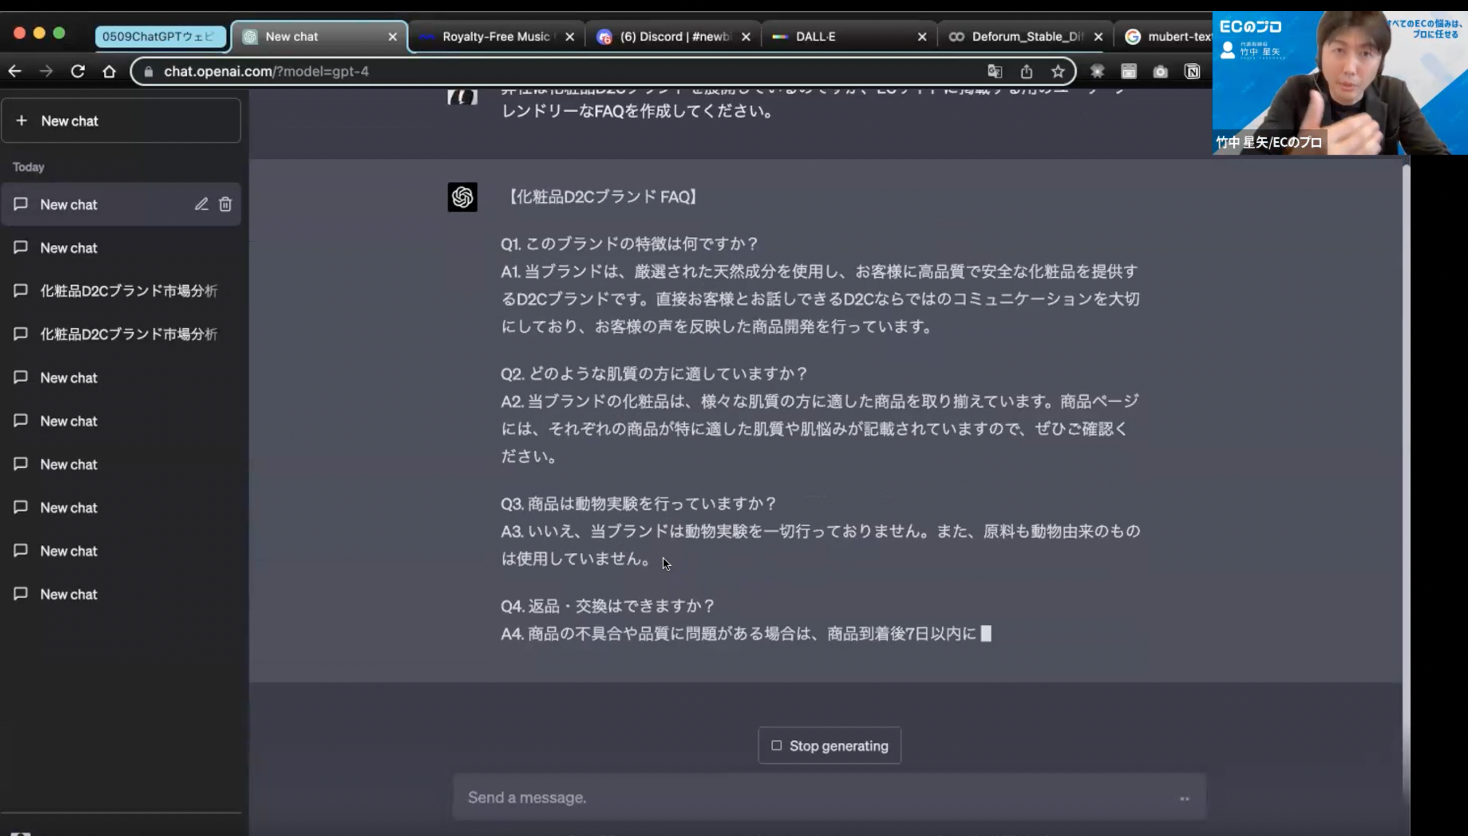This screenshot has height=836, width=1468.
Task: Click the share icon in address bar
Action: click(1026, 71)
